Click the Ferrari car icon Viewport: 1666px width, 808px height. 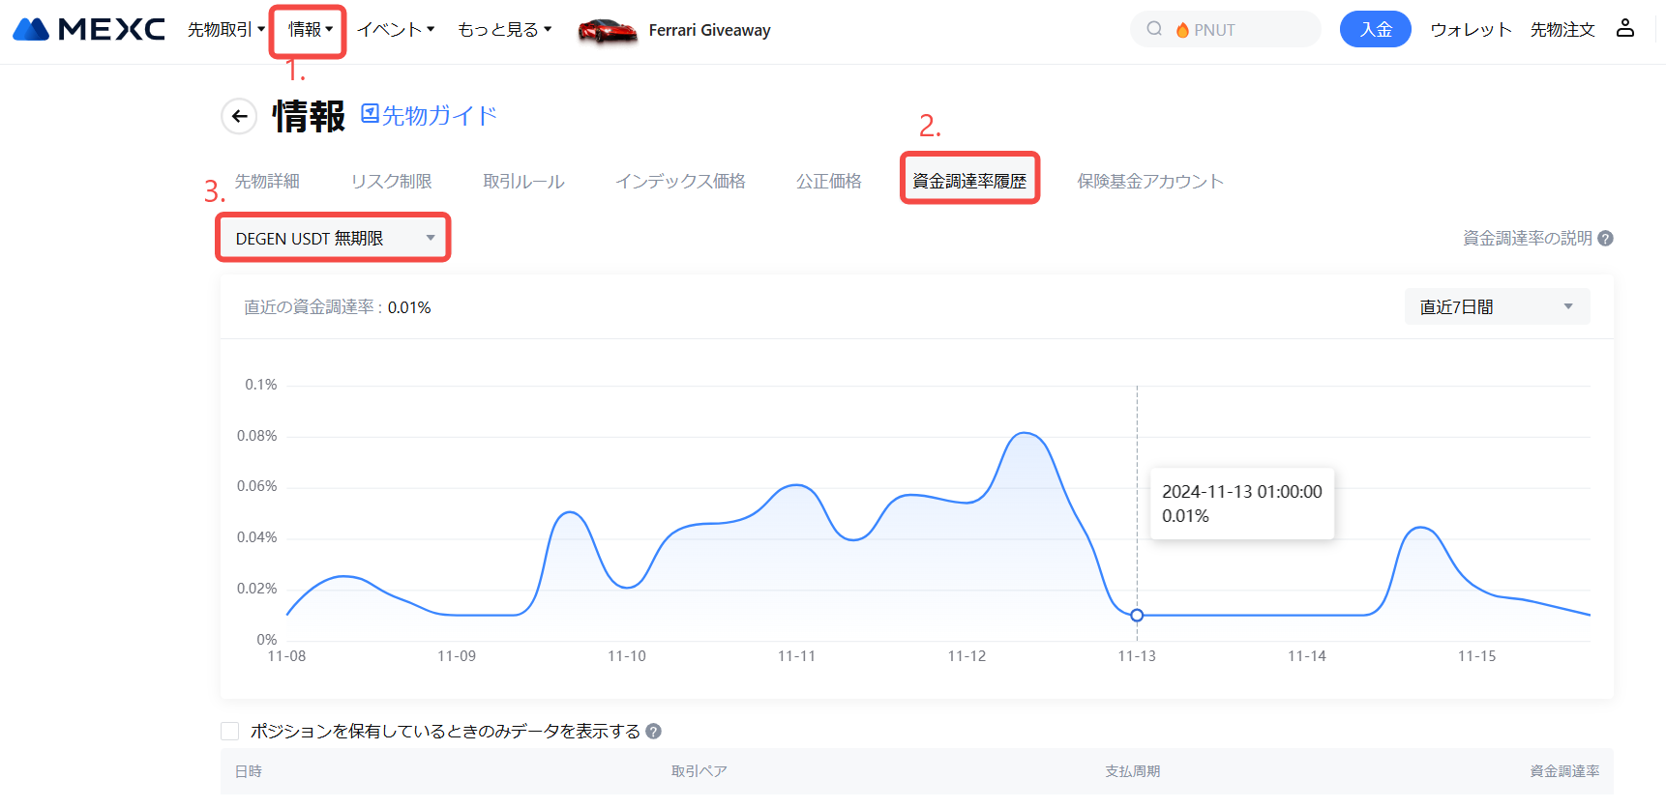click(607, 31)
